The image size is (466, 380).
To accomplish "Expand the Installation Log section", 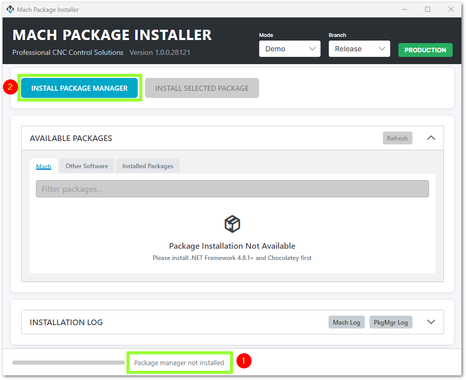I will 431,322.
